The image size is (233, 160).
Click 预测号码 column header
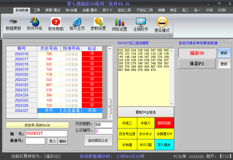[71, 49]
